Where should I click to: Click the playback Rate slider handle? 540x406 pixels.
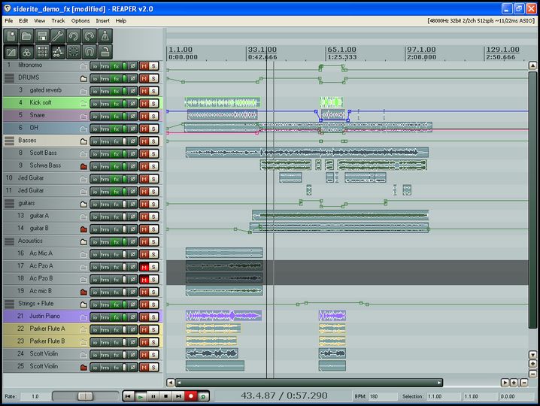pyautogui.click(x=86, y=396)
